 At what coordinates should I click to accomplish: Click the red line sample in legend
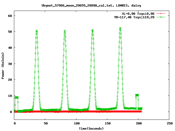click(x=161, y=14)
